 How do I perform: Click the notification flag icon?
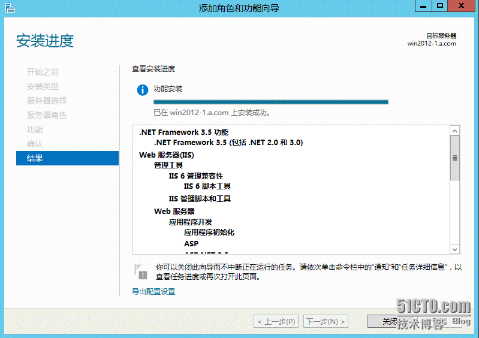coord(140,271)
